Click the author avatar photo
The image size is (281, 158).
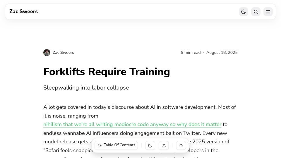[x=47, y=53]
